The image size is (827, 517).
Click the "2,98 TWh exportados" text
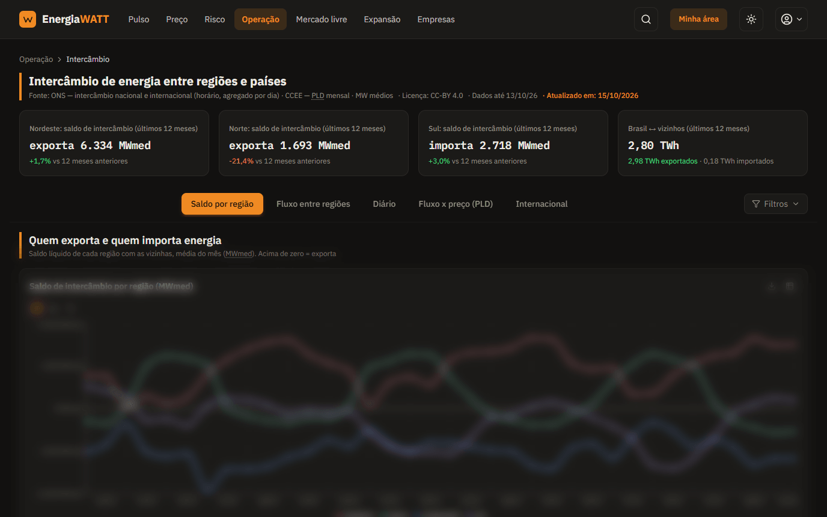(x=663, y=161)
